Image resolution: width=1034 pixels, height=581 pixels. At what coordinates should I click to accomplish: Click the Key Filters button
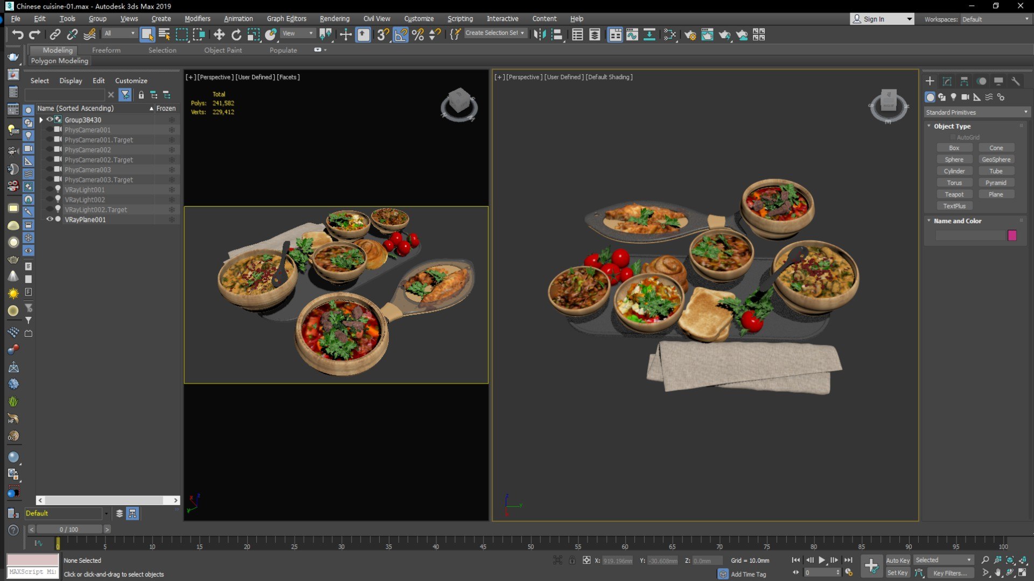(x=949, y=573)
